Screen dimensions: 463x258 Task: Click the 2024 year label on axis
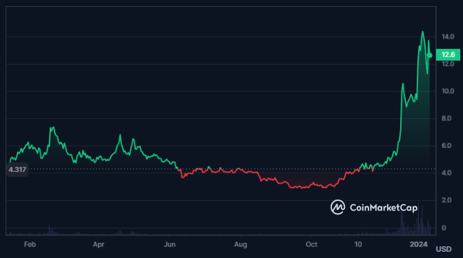(419, 244)
